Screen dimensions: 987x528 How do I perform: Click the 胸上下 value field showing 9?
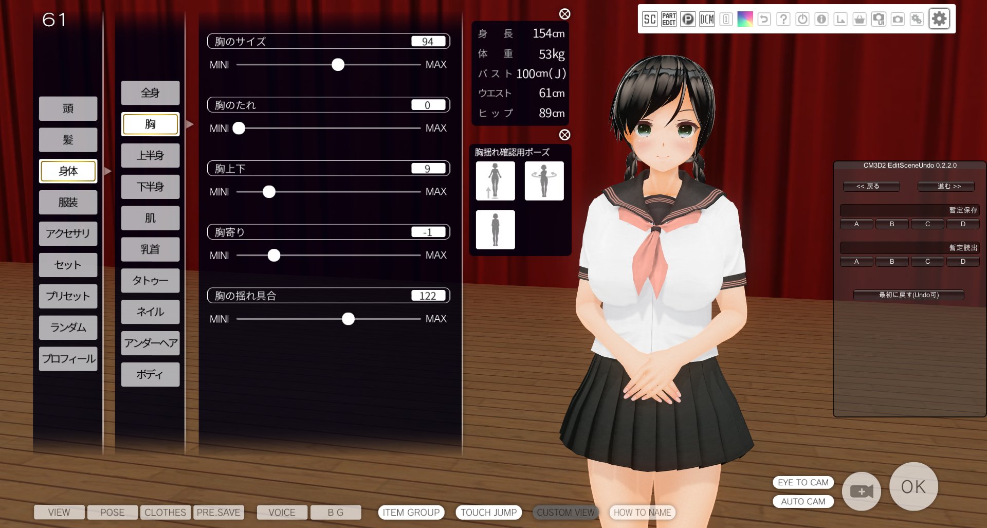click(x=428, y=169)
